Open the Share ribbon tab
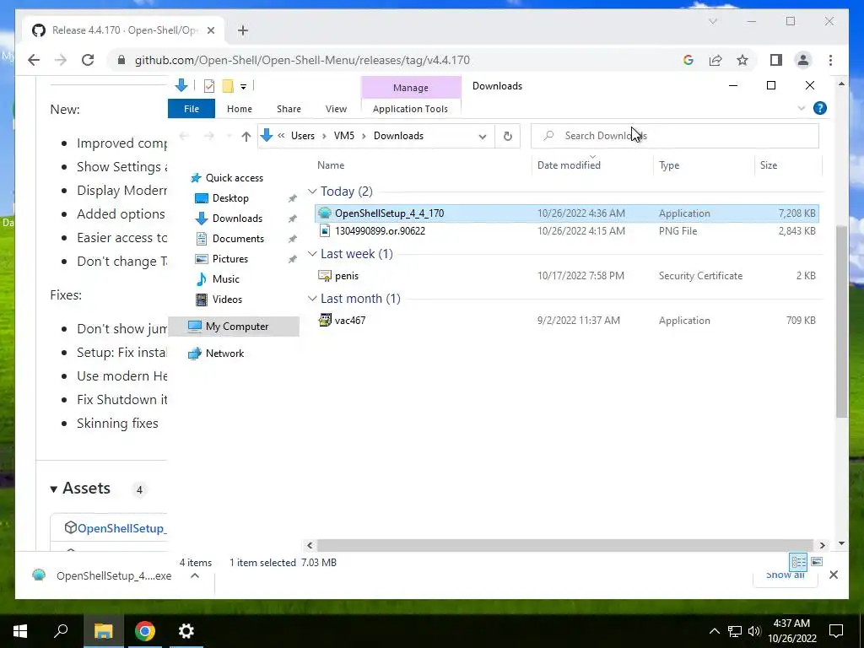Screen dimensions: 864x648 (x=289, y=109)
